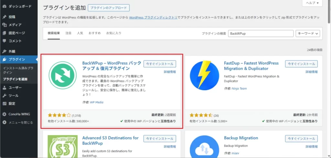Open the ダッシュボード dashboard icon
Screen dimensions: 331x158
(4, 6)
